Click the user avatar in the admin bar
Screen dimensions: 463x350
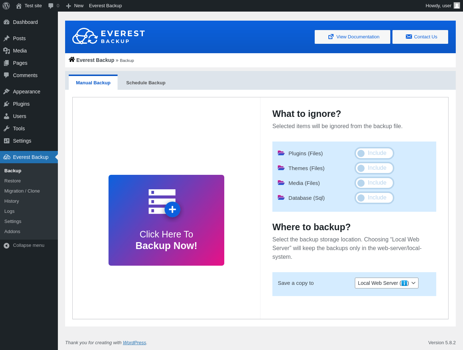(x=457, y=5)
